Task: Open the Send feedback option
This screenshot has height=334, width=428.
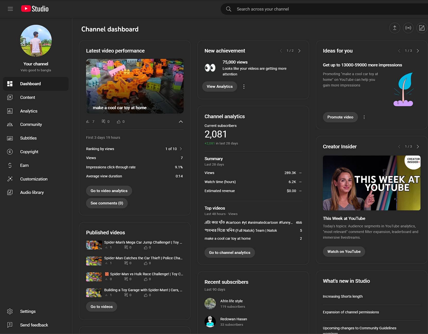Action: 34,325
